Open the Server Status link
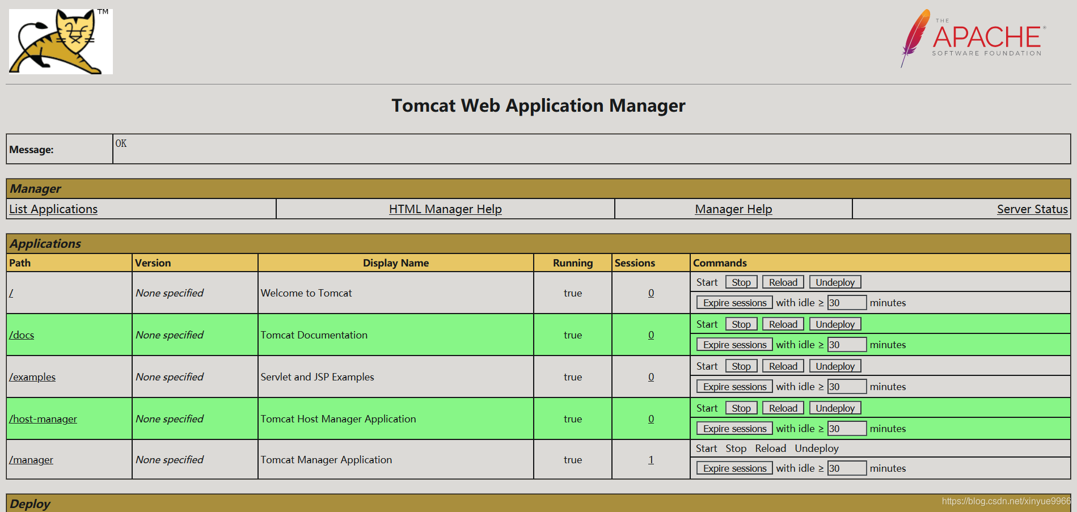This screenshot has width=1077, height=512. point(1032,209)
